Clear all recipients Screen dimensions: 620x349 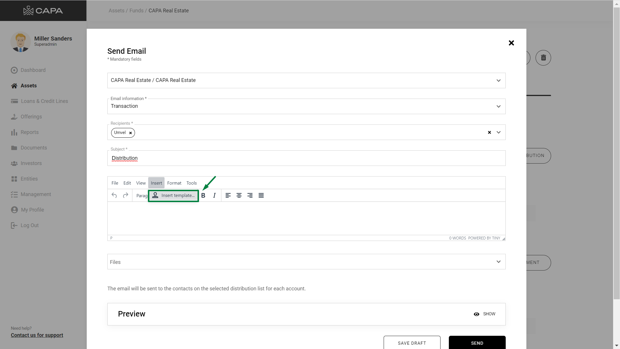coord(489,133)
